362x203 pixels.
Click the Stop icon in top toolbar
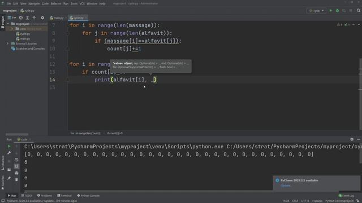tap(351, 11)
